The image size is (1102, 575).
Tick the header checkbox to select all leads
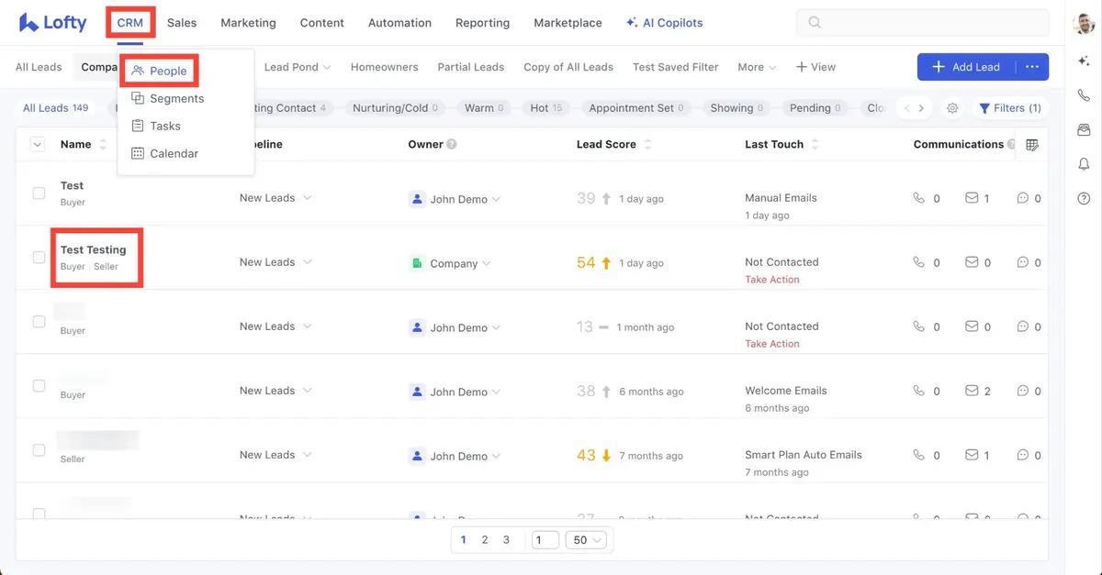(x=37, y=144)
